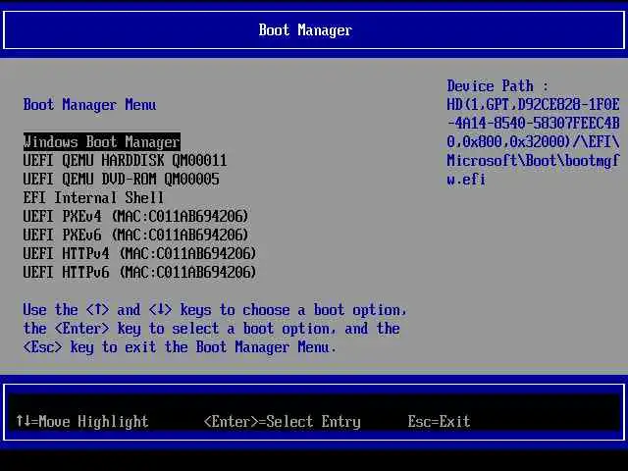This screenshot has height=471, width=628.
Task: Click the 'w.efi' device path ending
Action: (466, 179)
